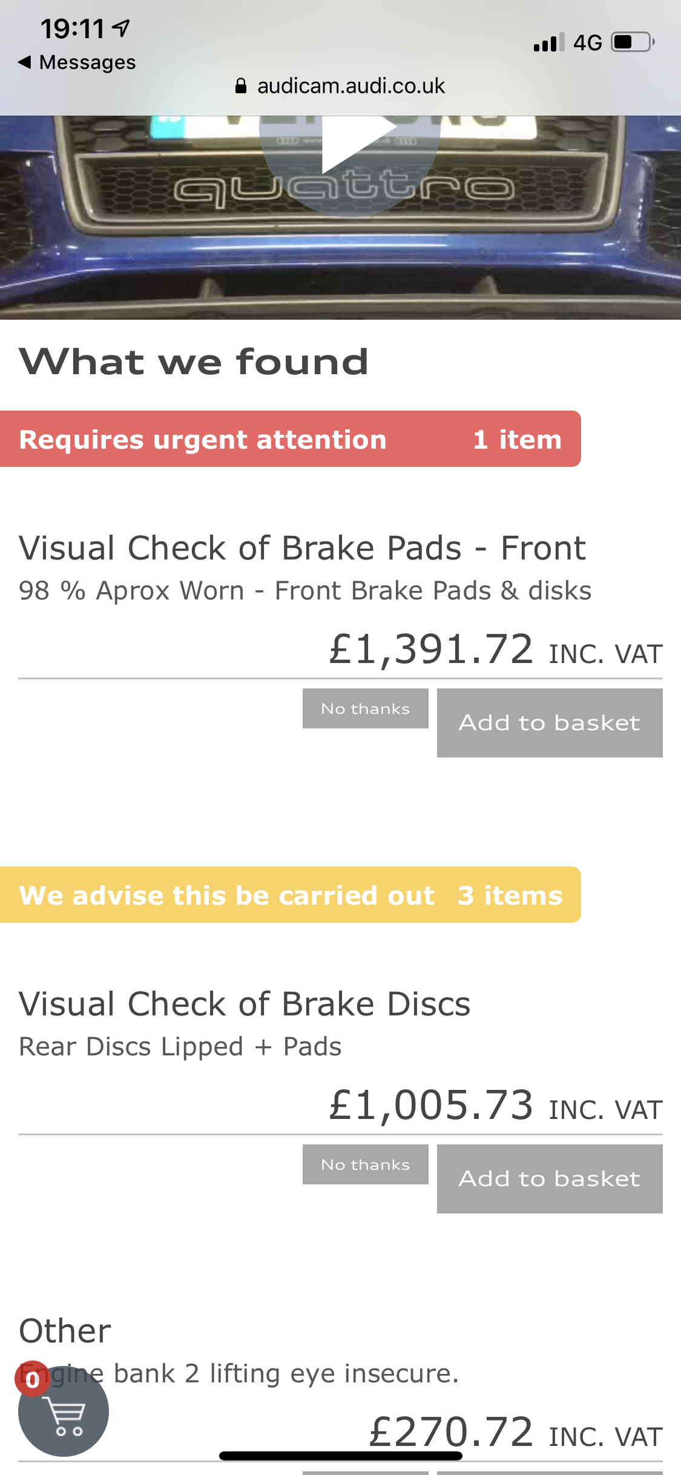The image size is (681, 1475).
Task: Tap the 'Visual Check of Brake Discs' title
Action: [245, 1004]
